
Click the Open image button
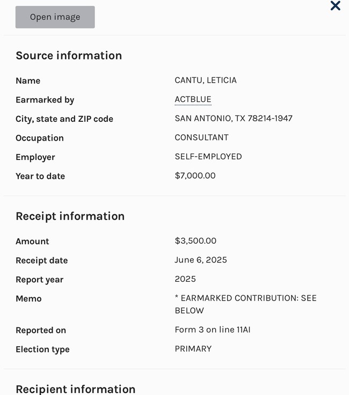55,17
